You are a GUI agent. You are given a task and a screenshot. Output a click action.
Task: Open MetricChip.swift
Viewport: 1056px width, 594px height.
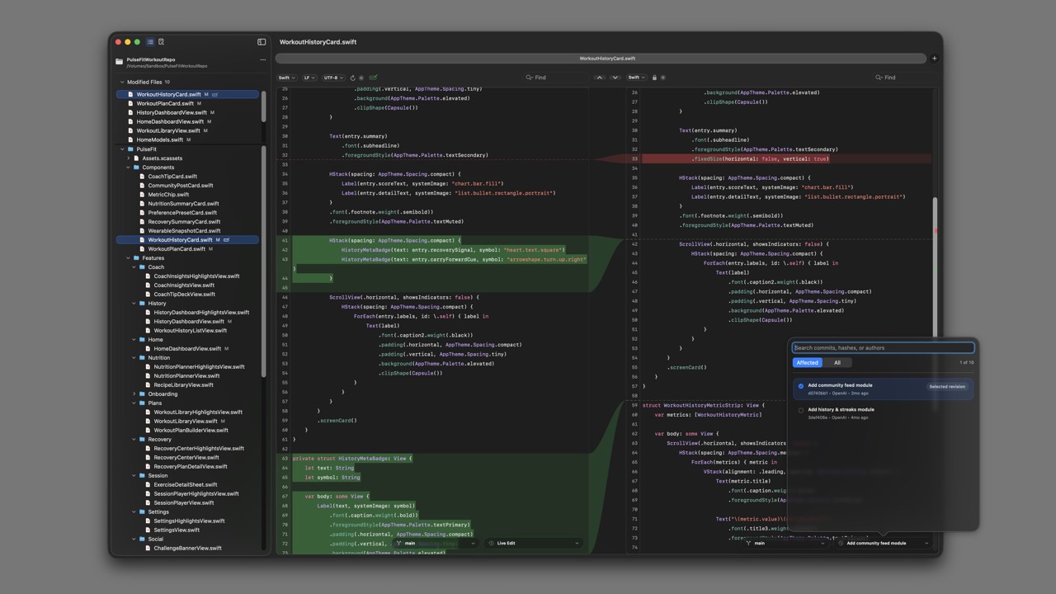coord(168,195)
